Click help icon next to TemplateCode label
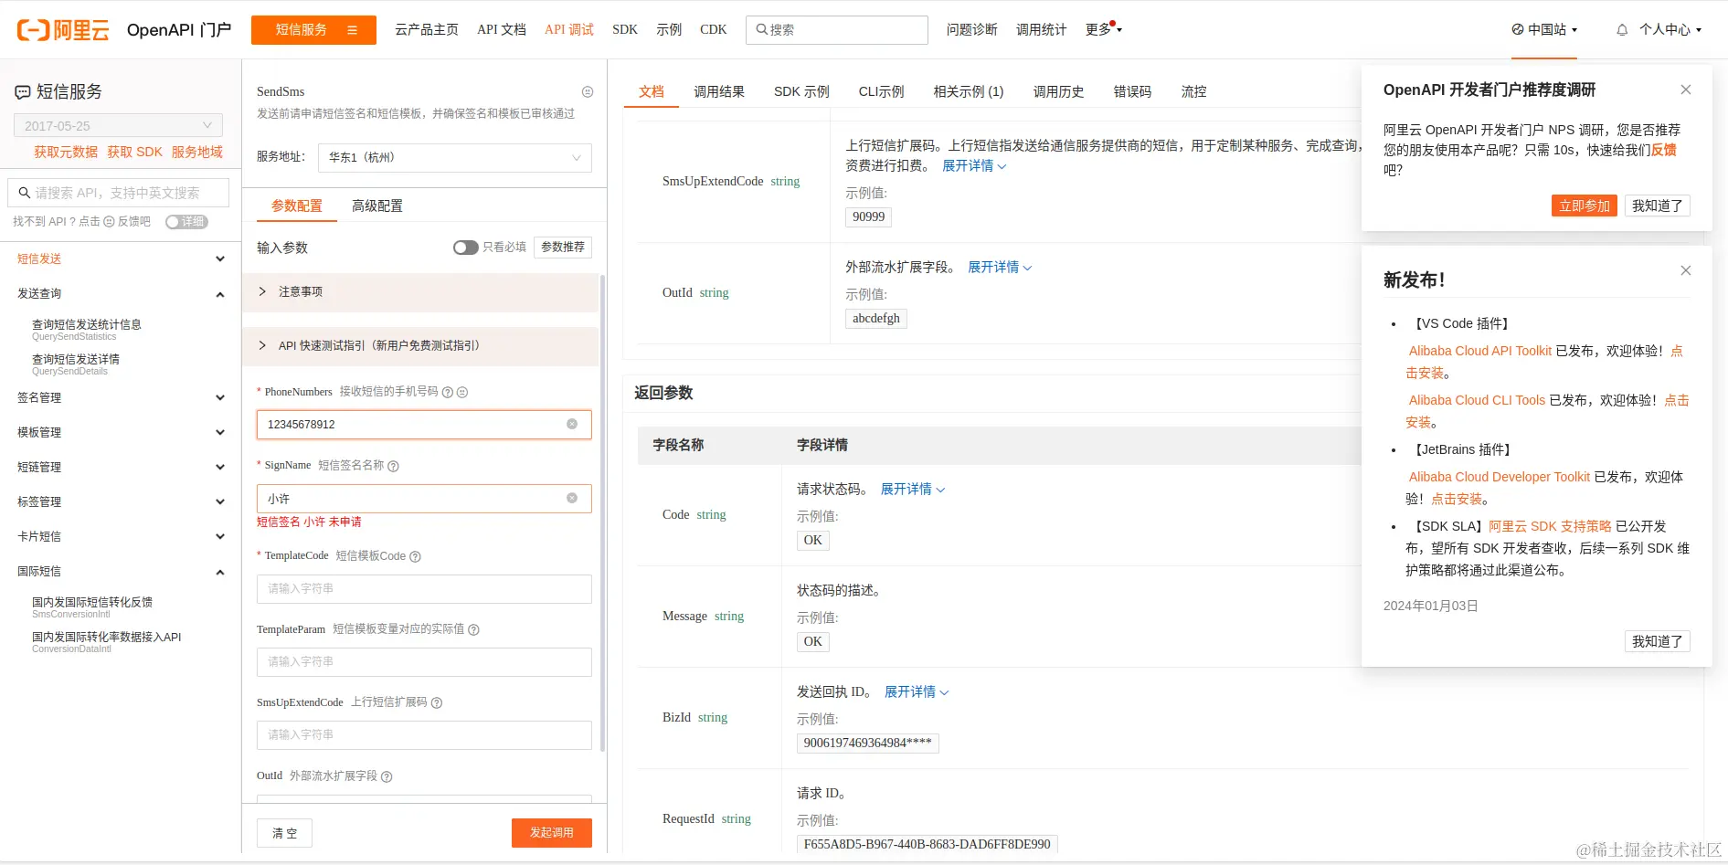 [415, 556]
